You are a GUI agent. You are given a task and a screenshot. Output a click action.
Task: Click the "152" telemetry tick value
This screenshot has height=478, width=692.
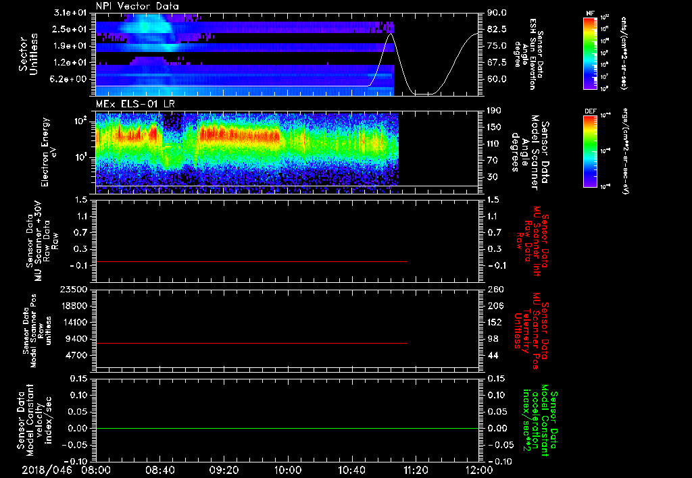point(495,322)
